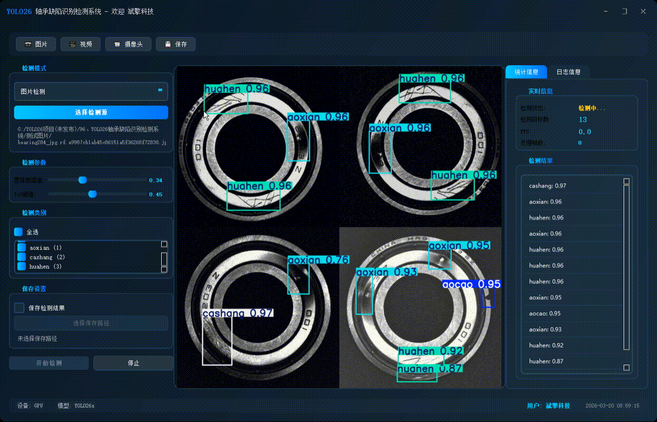Click results list scrollbar up arrow

click(x=626, y=181)
